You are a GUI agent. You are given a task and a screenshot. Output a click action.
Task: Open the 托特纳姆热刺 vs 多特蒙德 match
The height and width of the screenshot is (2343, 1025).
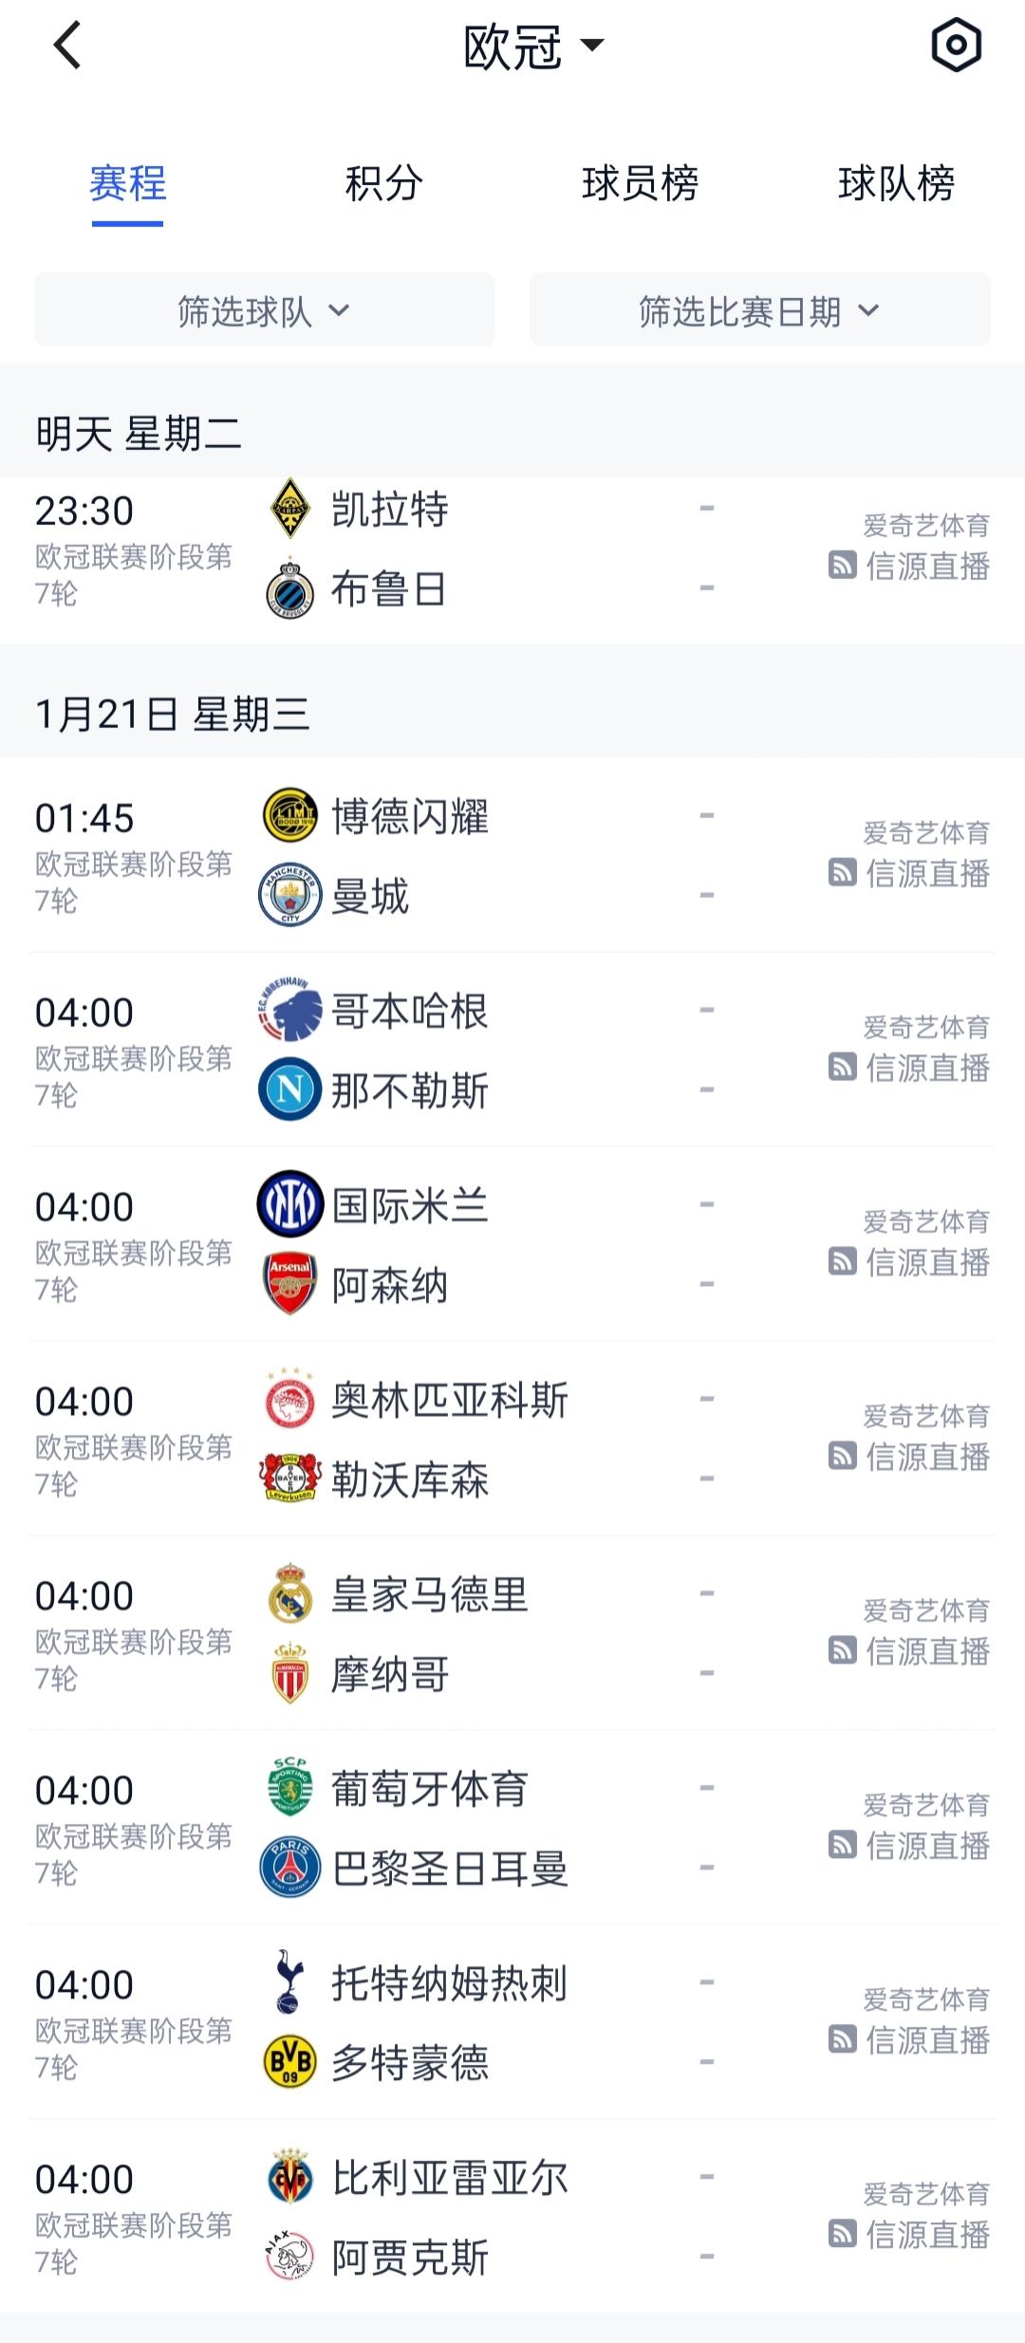pos(512,2022)
